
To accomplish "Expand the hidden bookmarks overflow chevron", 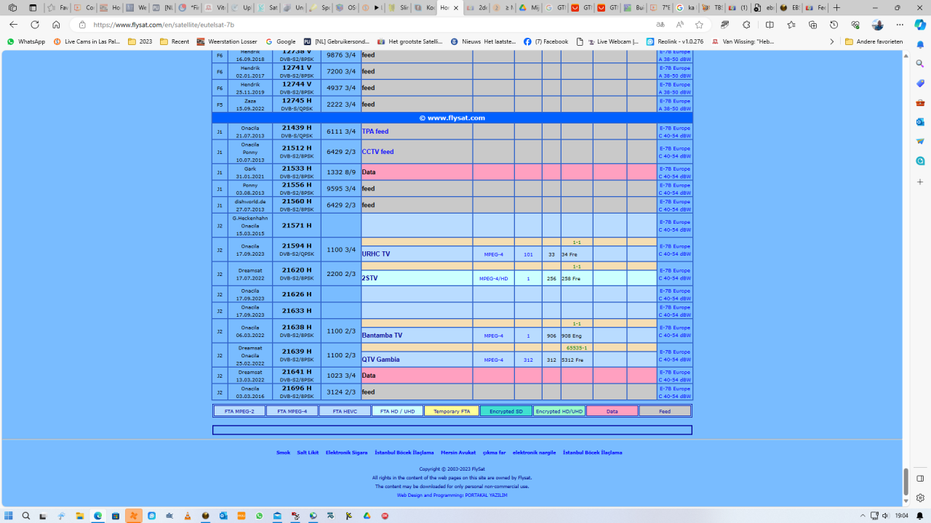I will [x=832, y=42].
